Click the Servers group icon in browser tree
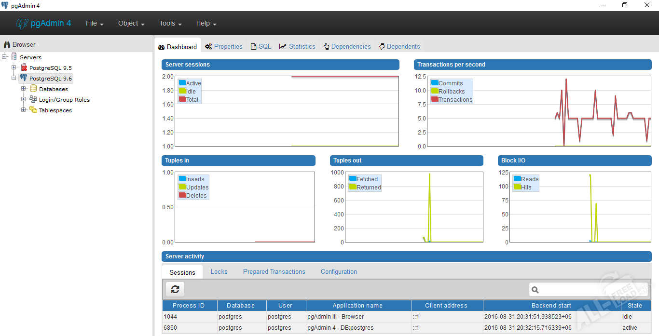The height and width of the screenshot is (336, 659). (14, 57)
